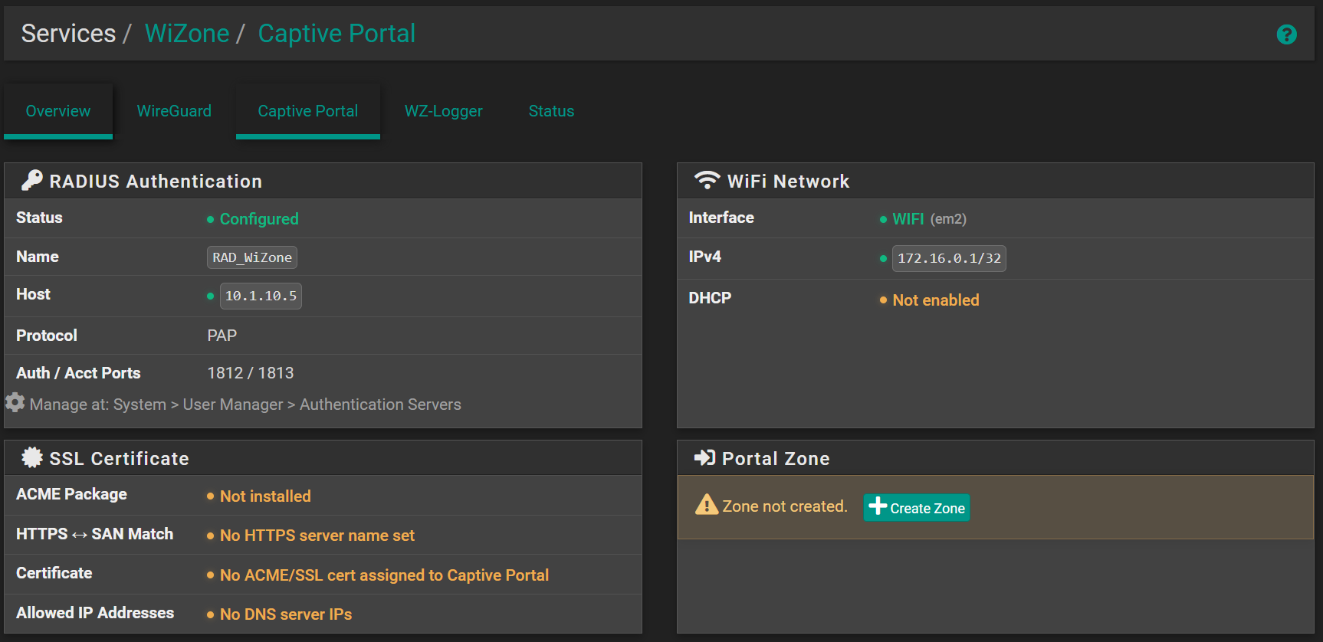
Task: Click the orange dot beside ACME Not installed
Action: (210, 496)
